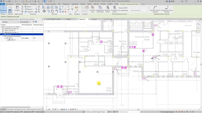Click the Help question mark icon

pos(186,1)
